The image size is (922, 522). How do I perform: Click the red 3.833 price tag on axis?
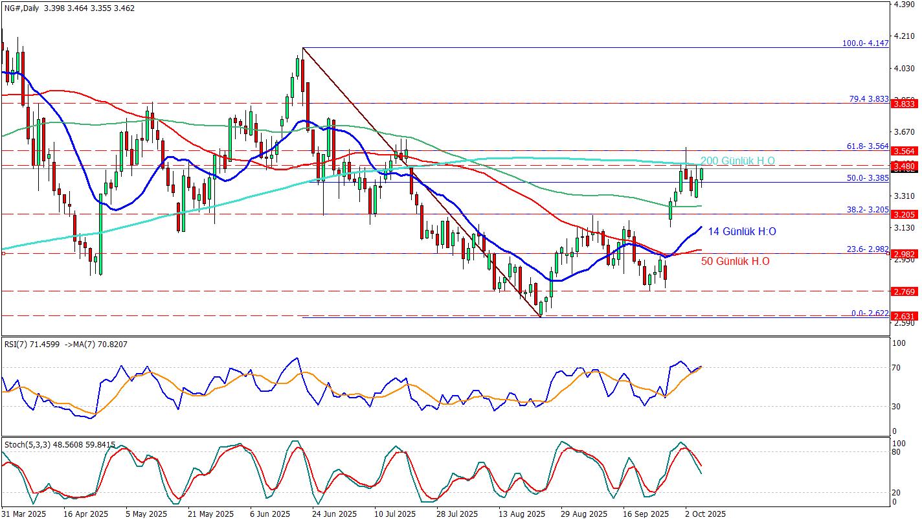click(903, 104)
